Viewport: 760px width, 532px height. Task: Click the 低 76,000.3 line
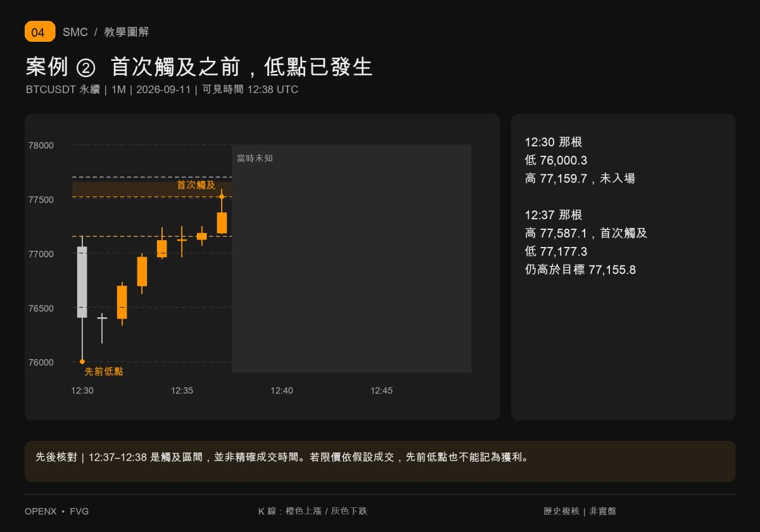tap(556, 160)
